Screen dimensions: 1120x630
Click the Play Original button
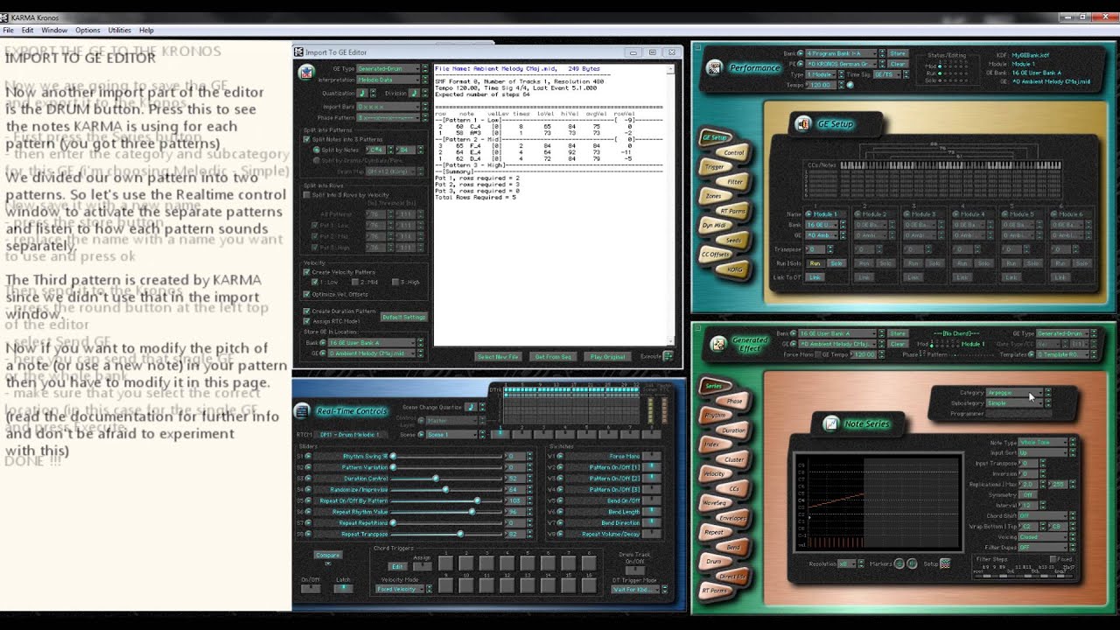tap(608, 357)
